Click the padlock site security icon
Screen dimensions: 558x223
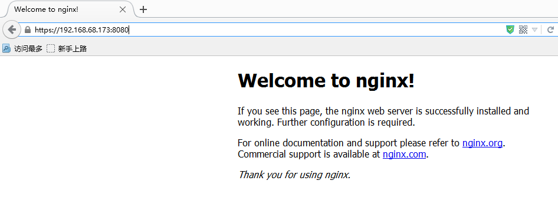click(28, 30)
